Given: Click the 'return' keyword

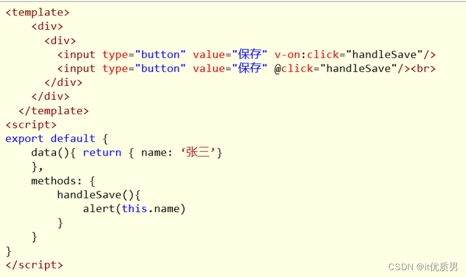Looking at the screenshot, I should 102,153.
